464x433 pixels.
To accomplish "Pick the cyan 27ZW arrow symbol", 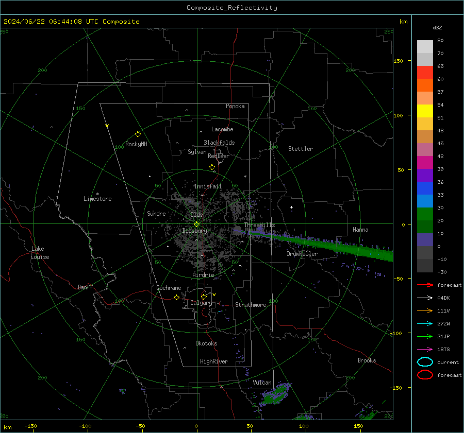I will 425,324.
